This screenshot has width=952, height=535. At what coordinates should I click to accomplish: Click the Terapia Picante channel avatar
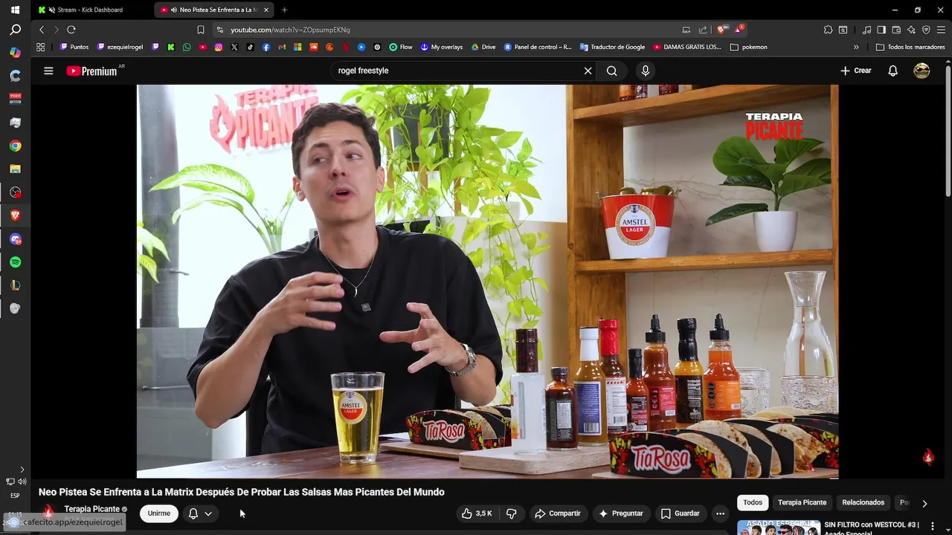tap(48, 511)
